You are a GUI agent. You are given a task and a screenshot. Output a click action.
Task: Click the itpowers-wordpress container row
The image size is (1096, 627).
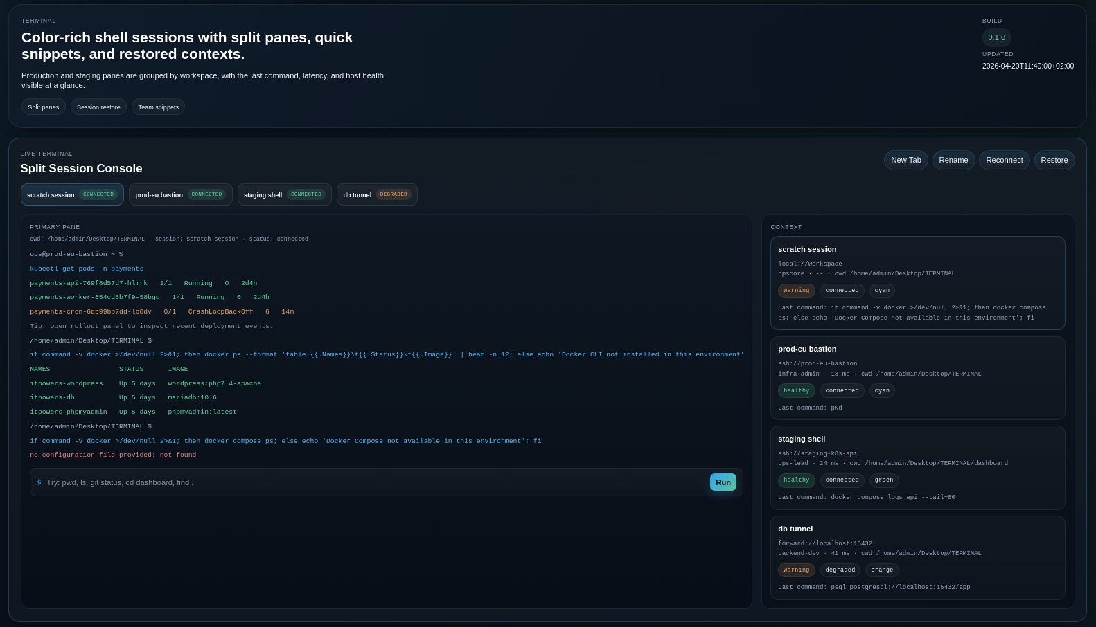(x=145, y=383)
